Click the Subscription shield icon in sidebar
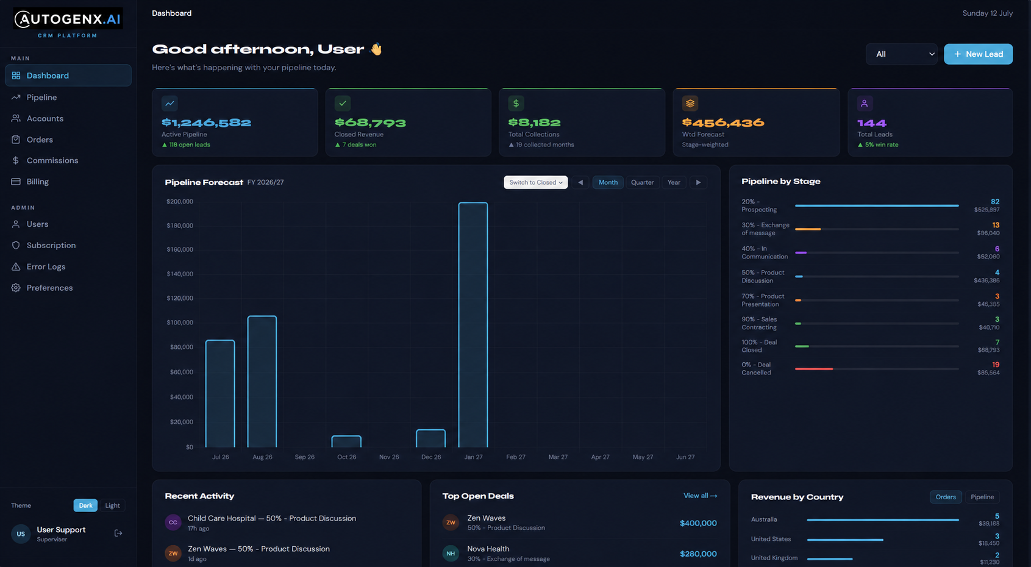Viewport: 1031px width, 567px height. pyautogui.click(x=16, y=245)
